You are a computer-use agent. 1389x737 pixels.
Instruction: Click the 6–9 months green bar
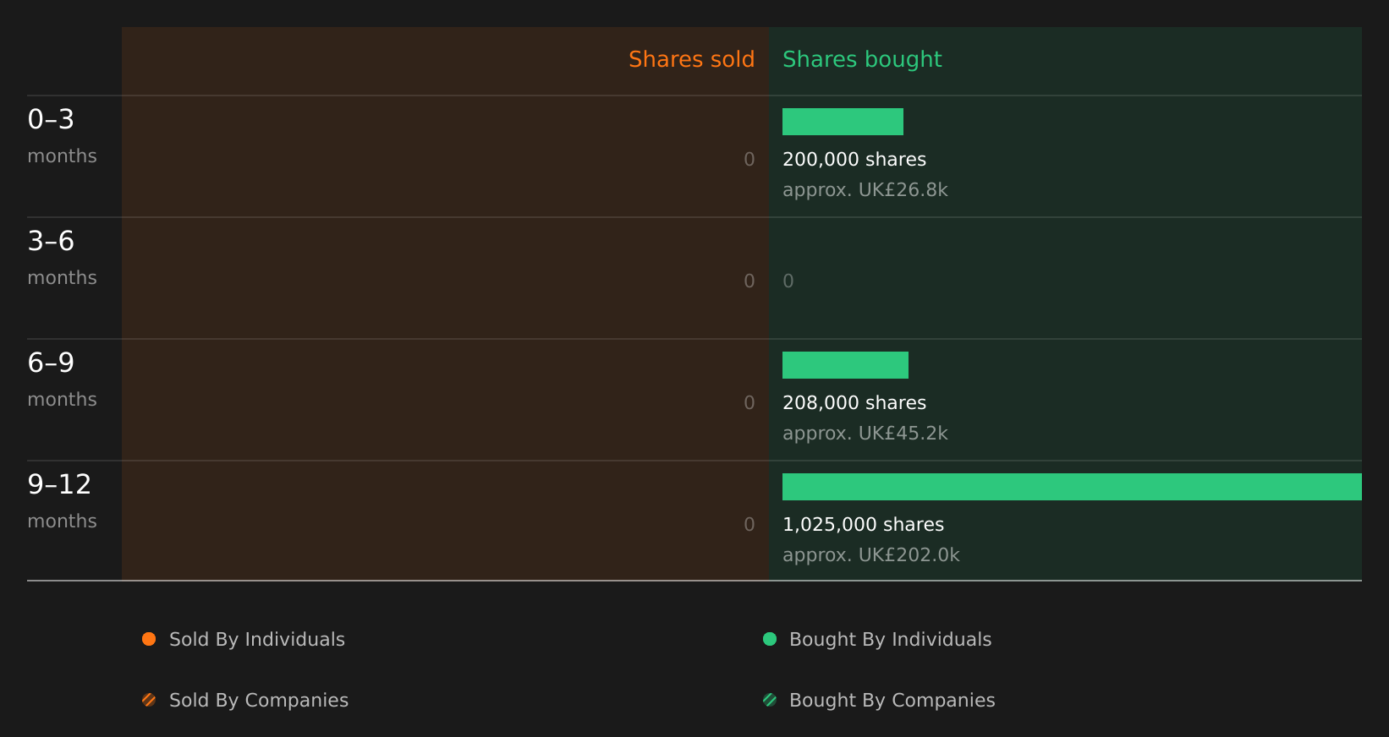click(845, 365)
